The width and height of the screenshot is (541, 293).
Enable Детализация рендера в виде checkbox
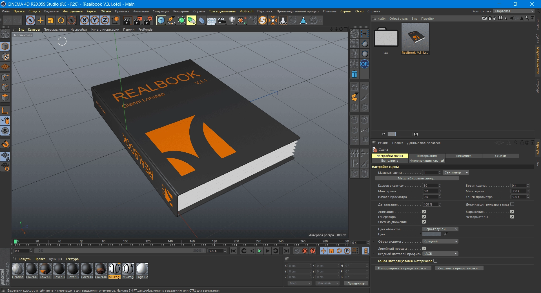pos(512,204)
